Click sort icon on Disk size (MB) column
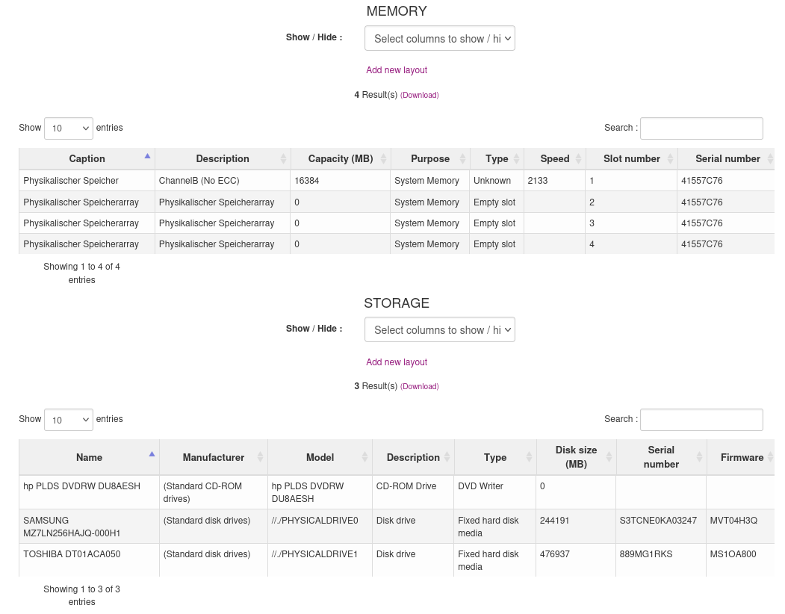Screen dimensions: 785x614 pyautogui.click(x=609, y=457)
